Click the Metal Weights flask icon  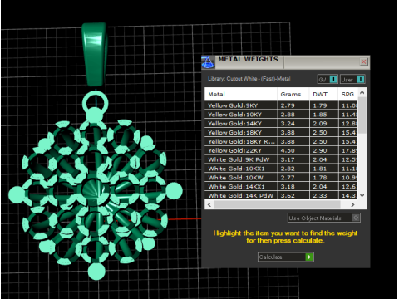[208, 61]
